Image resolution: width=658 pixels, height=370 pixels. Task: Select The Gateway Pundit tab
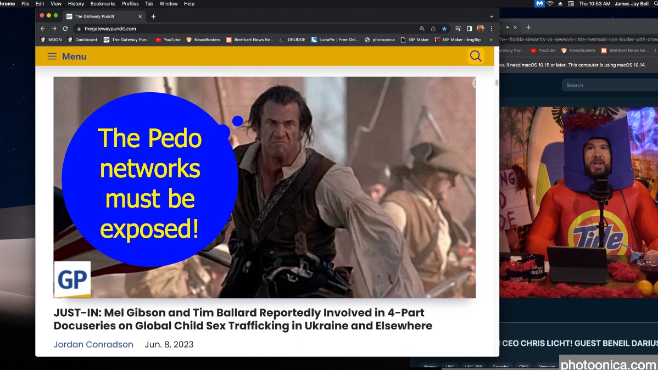tap(104, 16)
